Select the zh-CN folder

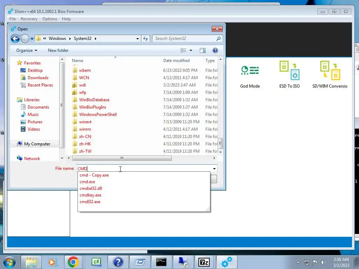[x=85, y=137]
